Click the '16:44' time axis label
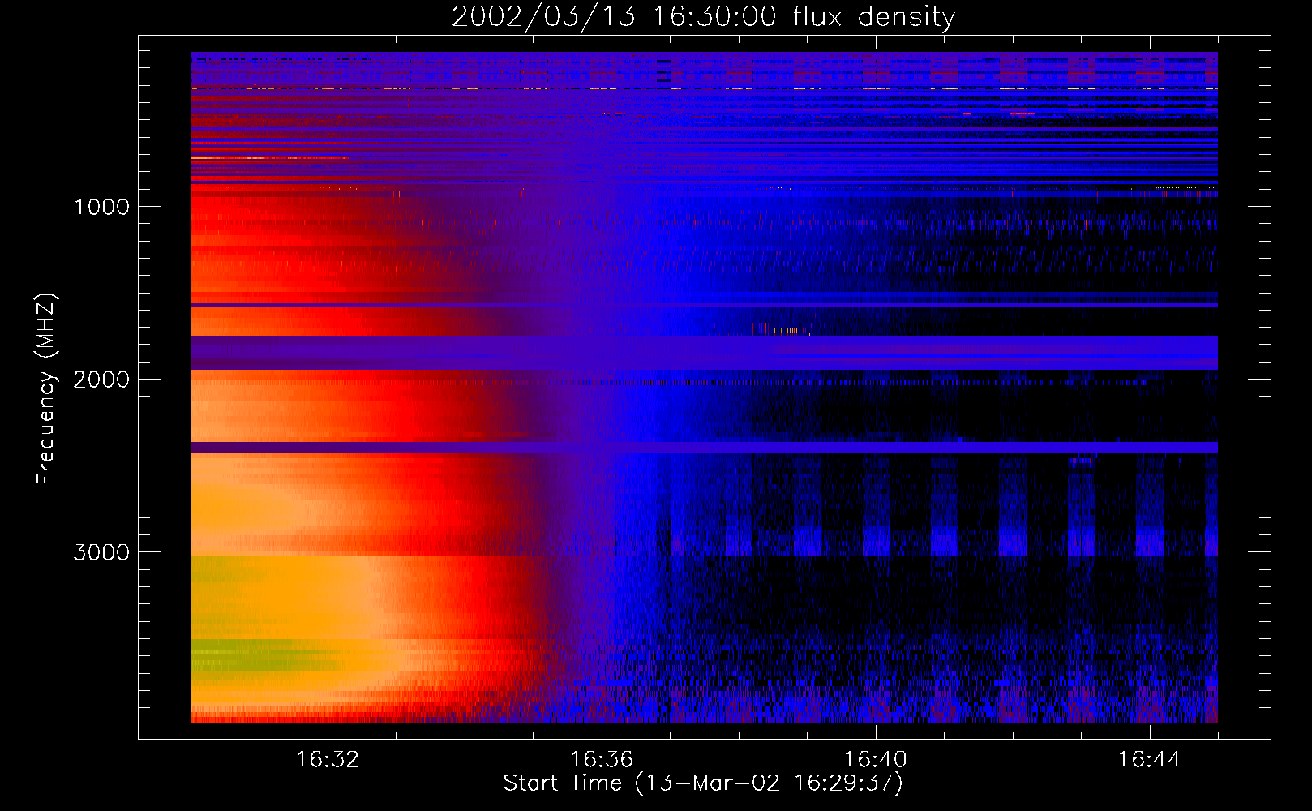This screenshot has width=1312, height=811. click(x=1150, y=760)
